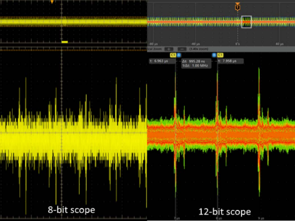Screen dimensions: 295x221
Task: Select the orange T trigger marker
Action: (x=237, y=7)
